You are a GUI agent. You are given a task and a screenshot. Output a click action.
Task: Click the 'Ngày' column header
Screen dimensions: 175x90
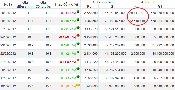click(x=8, y=4)
